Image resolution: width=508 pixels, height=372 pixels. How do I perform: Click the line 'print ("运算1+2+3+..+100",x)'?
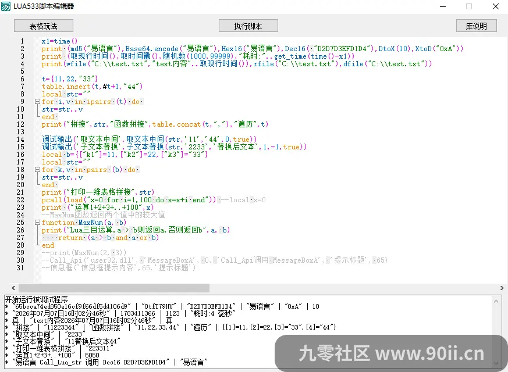98,208
